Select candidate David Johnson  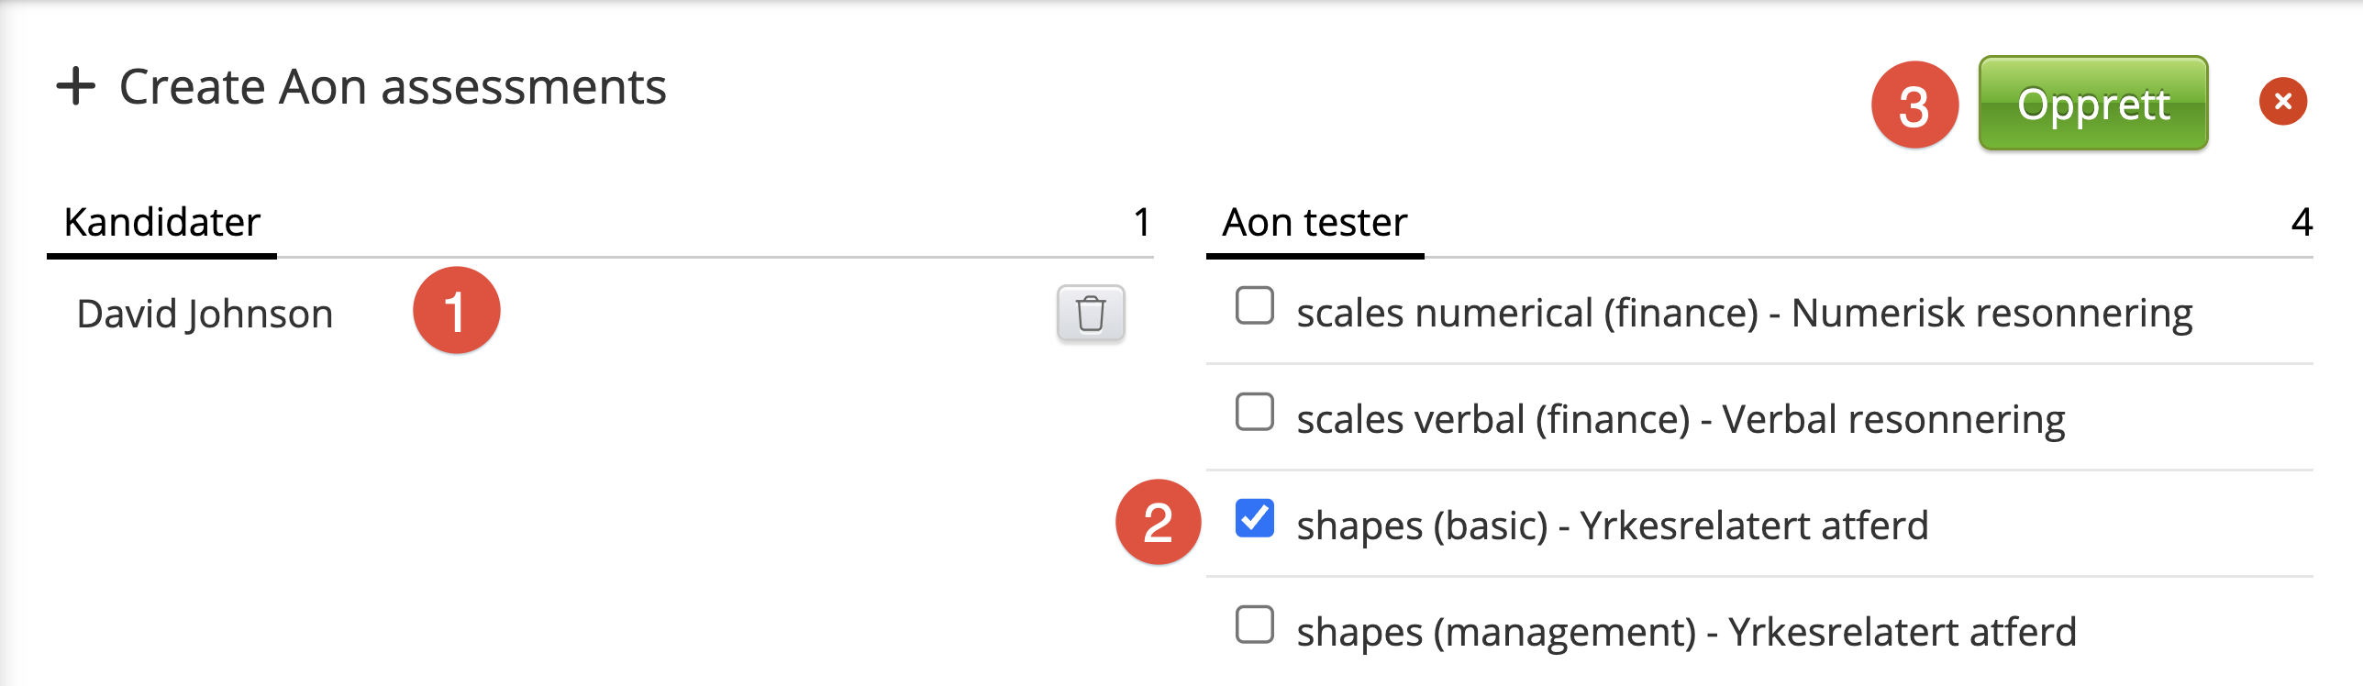(x=205, y=314)
